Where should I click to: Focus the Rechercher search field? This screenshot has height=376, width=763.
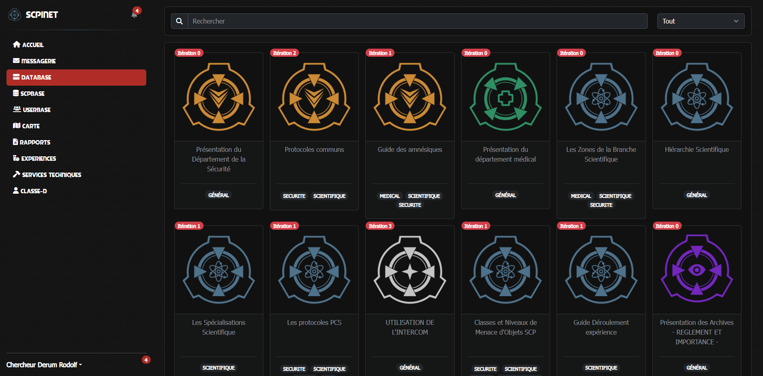click(417, 21)
